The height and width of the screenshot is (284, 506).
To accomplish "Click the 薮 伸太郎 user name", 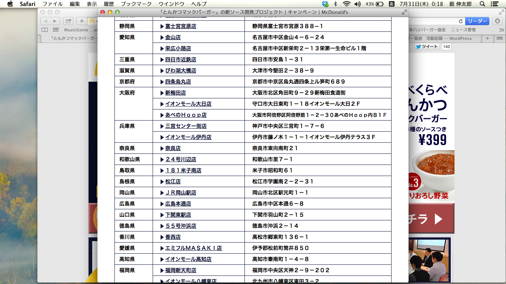I will (461, 4).
